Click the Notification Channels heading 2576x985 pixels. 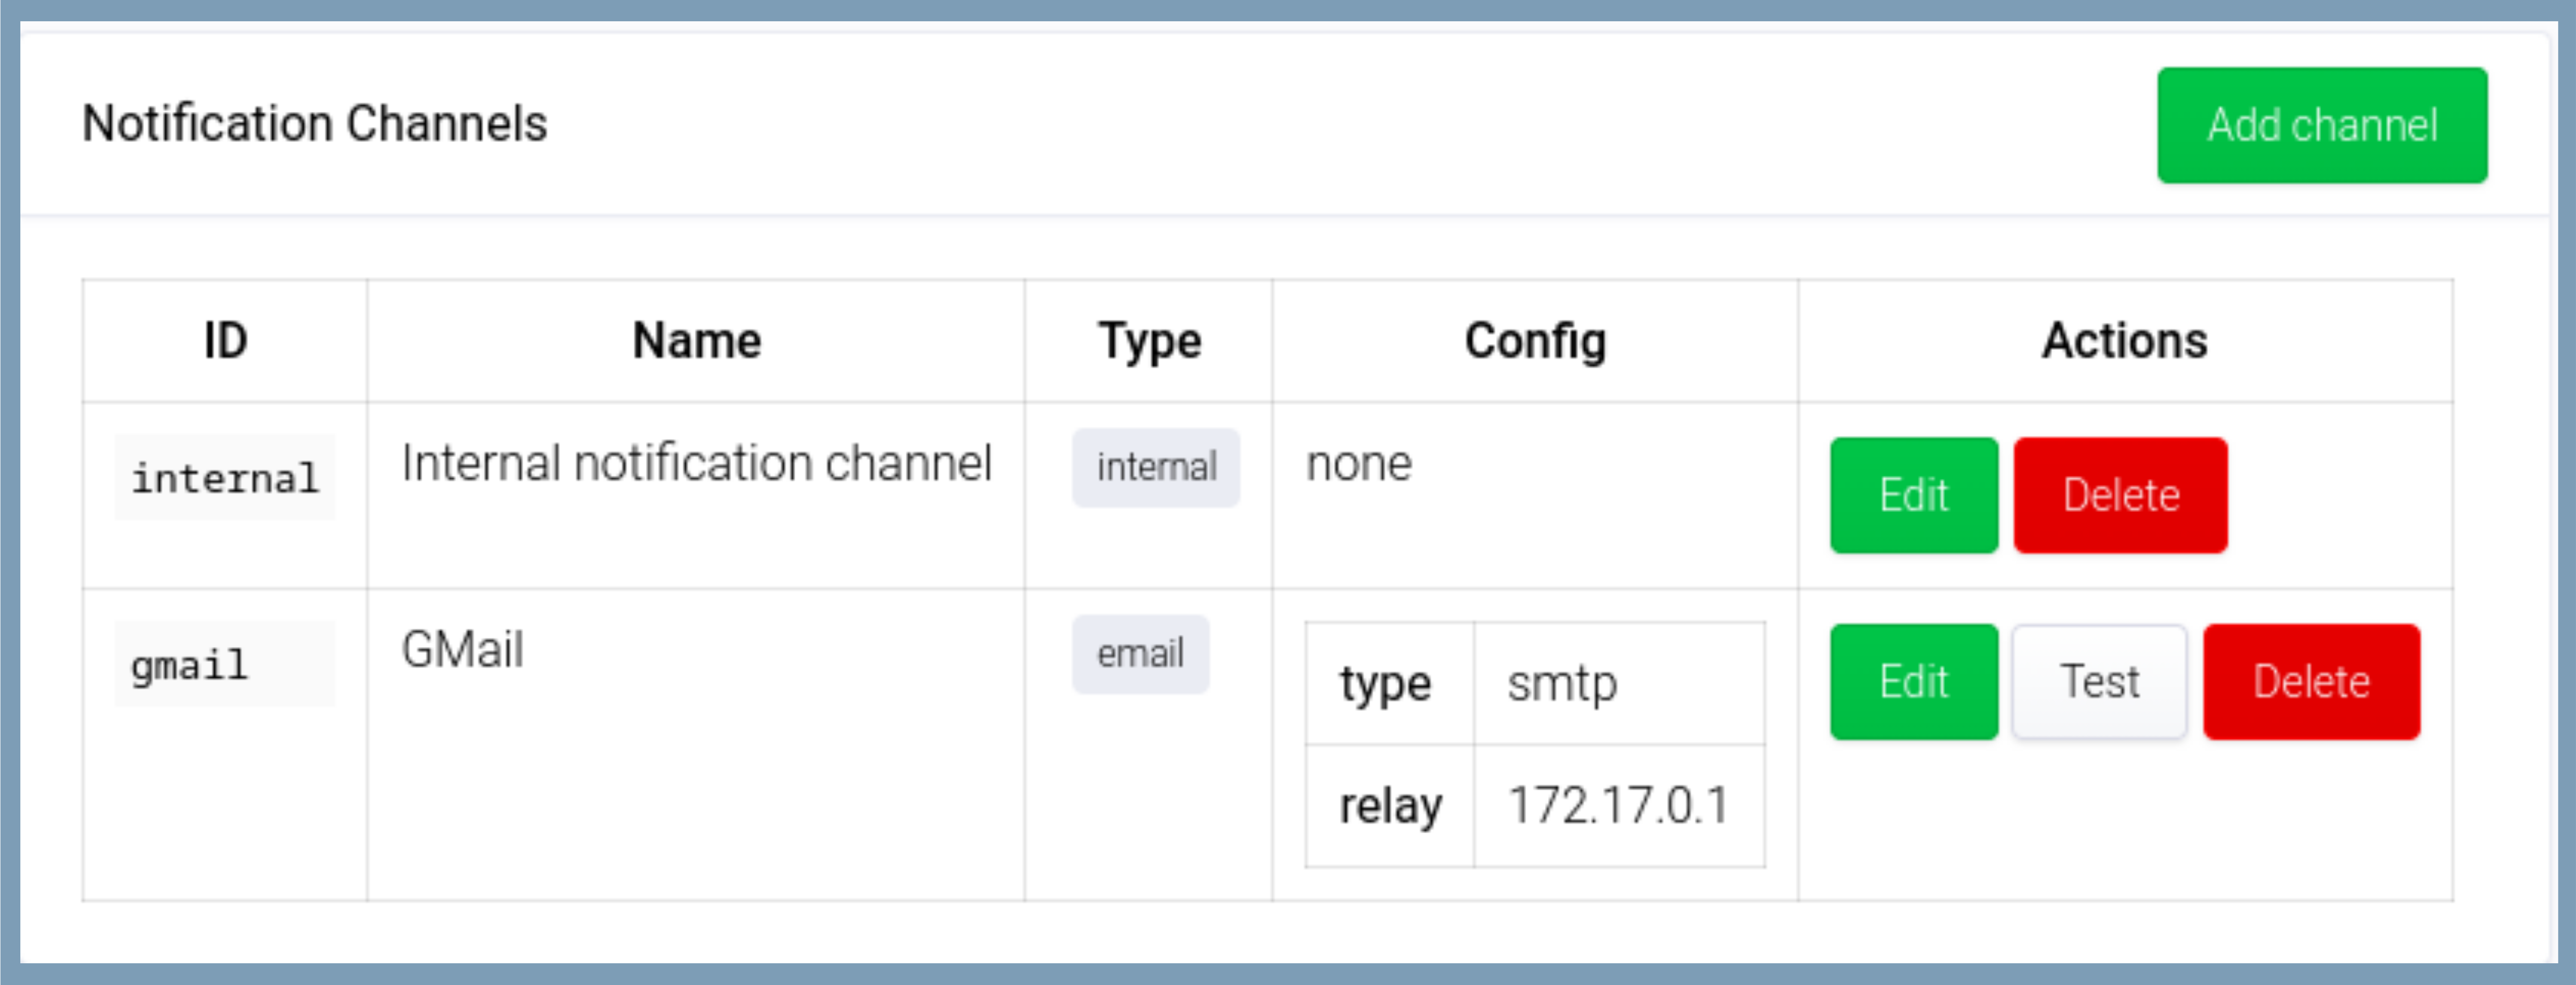[314, 124]
